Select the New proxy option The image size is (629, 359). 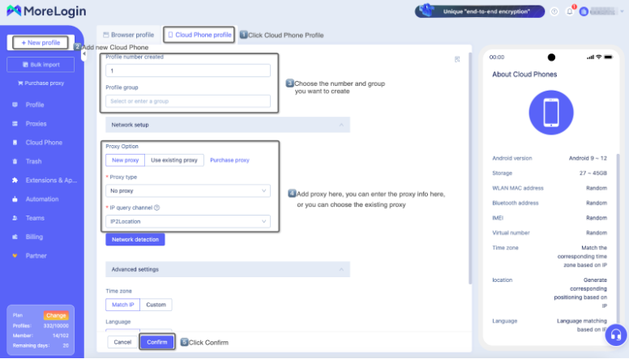point(125,160)
